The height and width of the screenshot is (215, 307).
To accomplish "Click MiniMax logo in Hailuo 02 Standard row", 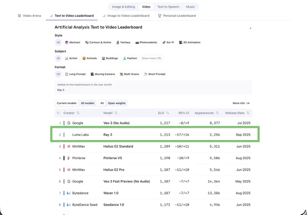I will click(69, 146).
